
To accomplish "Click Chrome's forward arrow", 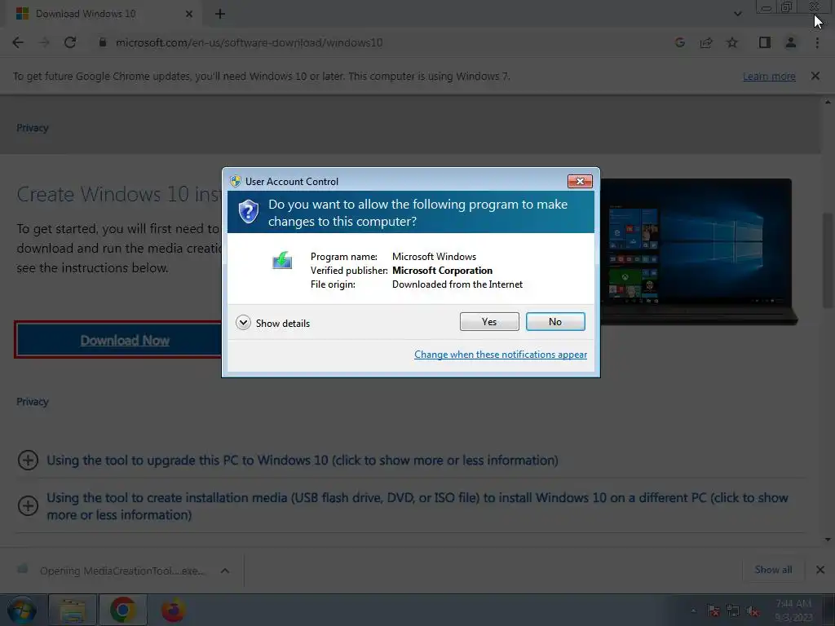I will pos(44,42).
